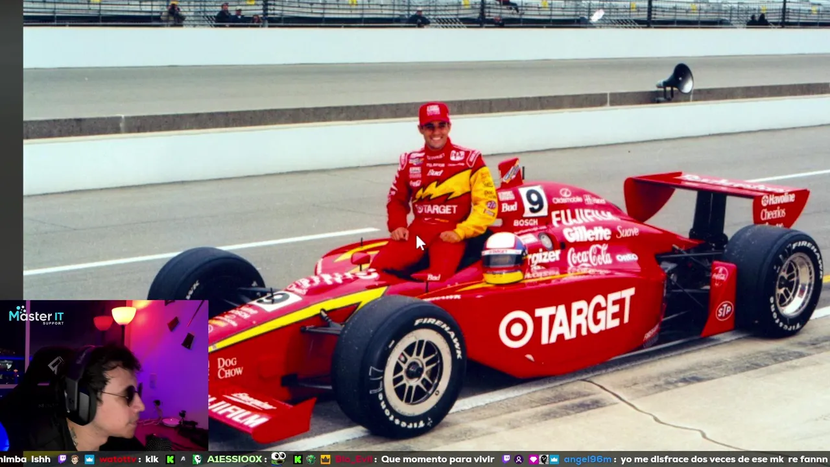The height and width of the screenshot is (467, 830).
Task: Click the username angel96m in chat ticker
Action: [x=587, y=459]
